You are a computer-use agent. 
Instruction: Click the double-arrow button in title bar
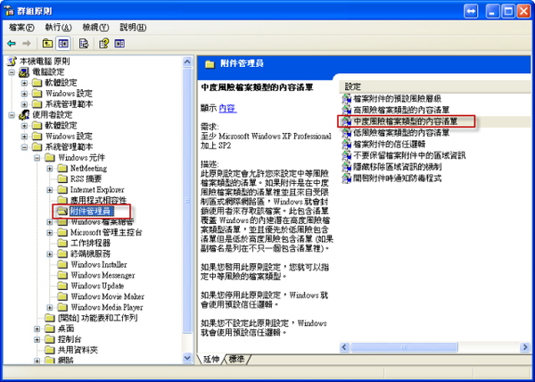(x=471, y=12)
